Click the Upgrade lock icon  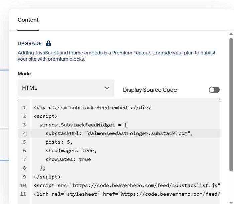point(49,43)
